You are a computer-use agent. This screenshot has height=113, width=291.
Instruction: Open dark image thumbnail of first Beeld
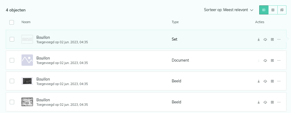27,81
